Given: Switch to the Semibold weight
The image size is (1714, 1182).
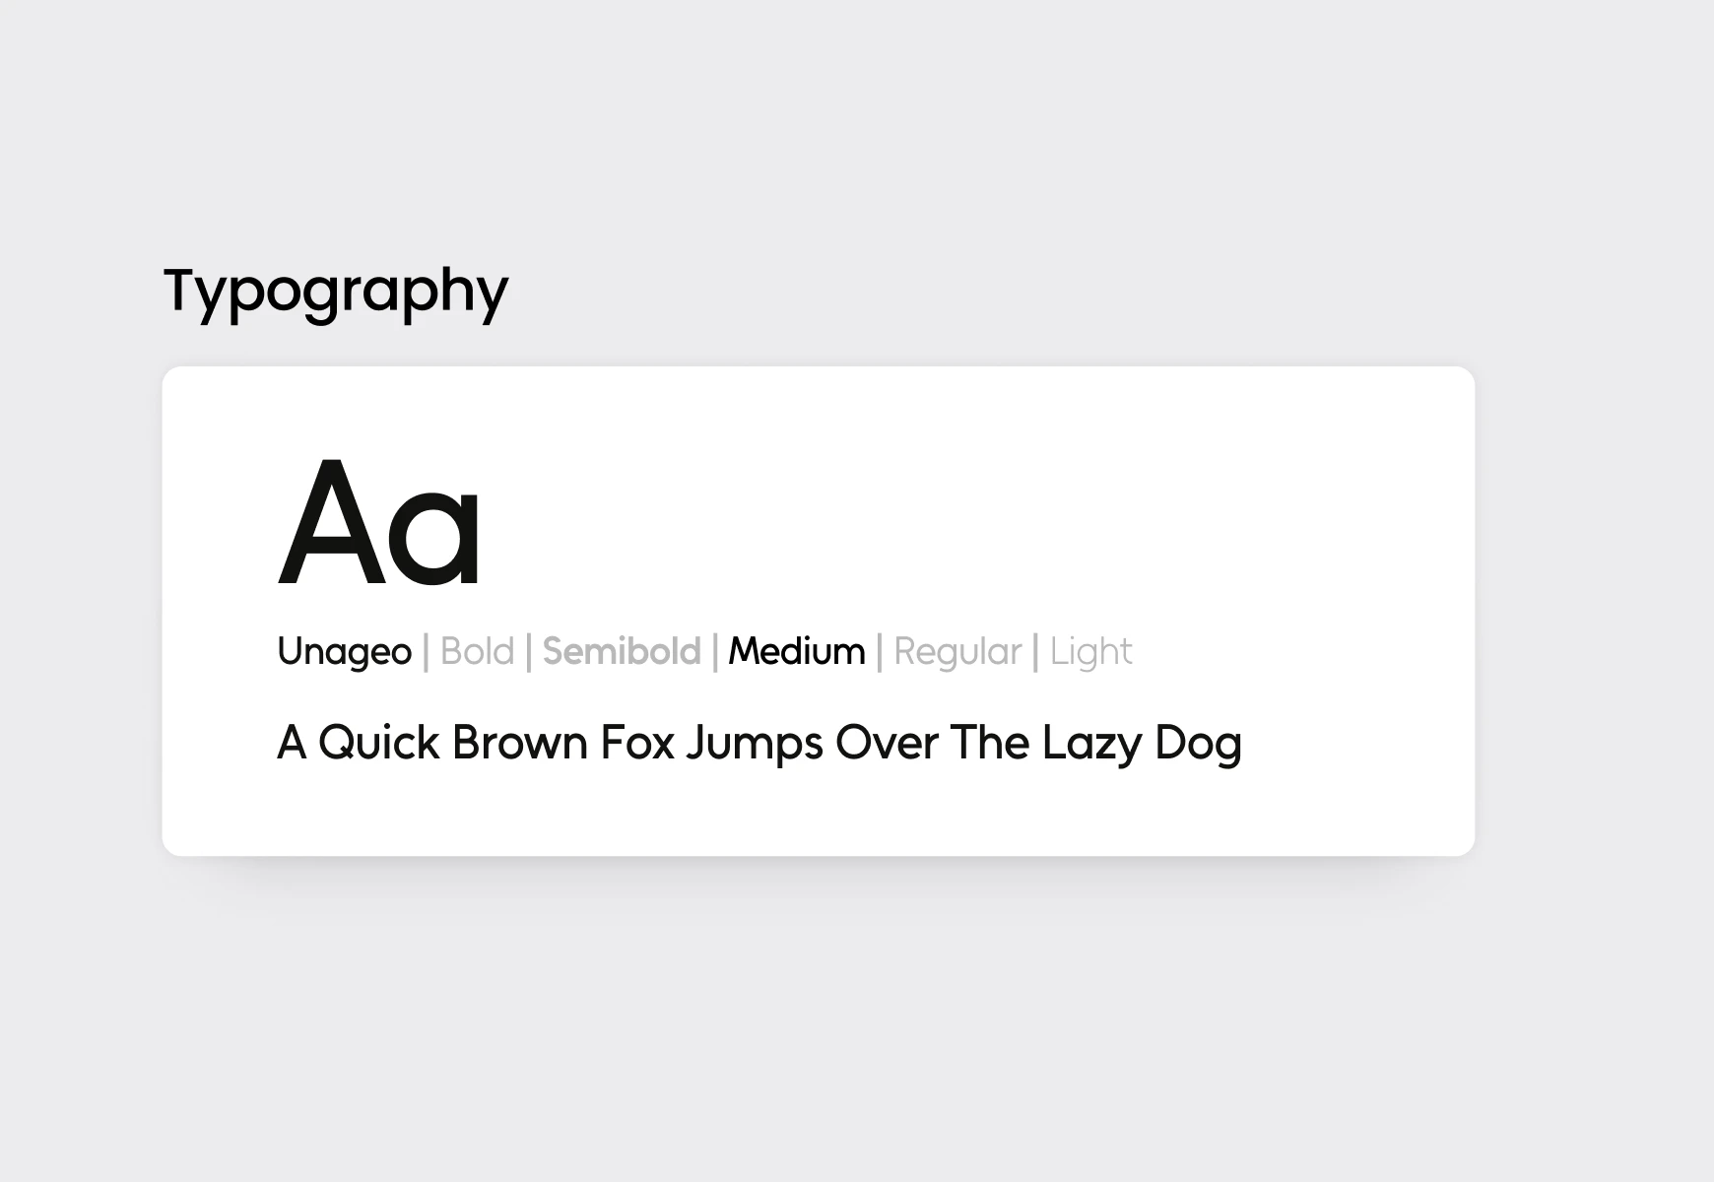Looking at the screenshot, I should point(622,652).
